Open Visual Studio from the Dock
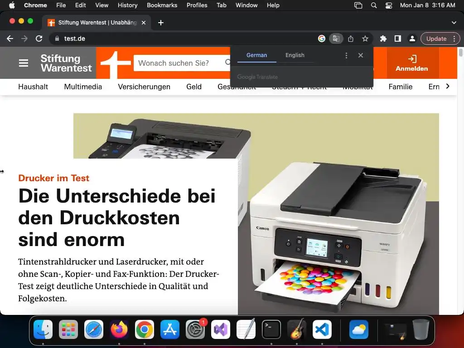 click(x=221, y=329)
